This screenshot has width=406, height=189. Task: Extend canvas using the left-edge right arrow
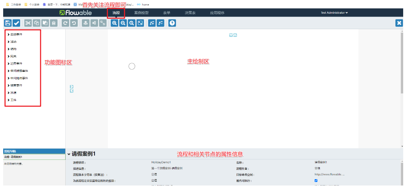[72, 87]
